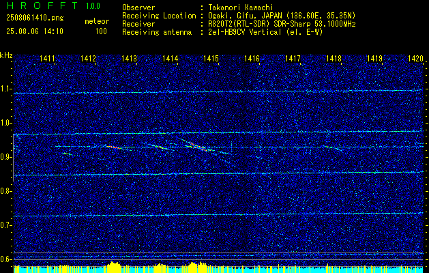429x273 pixels.
Task: Click the 1415 time marker
Action: (x=211, y=58)
